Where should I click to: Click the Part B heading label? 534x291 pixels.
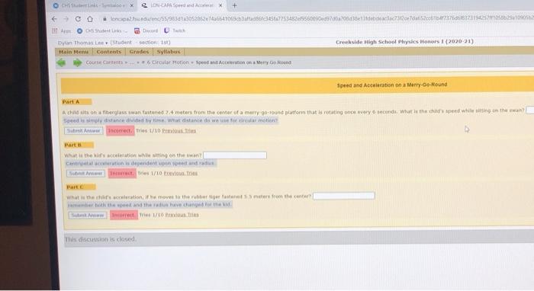pyautogui.click(x=73, y=145)
